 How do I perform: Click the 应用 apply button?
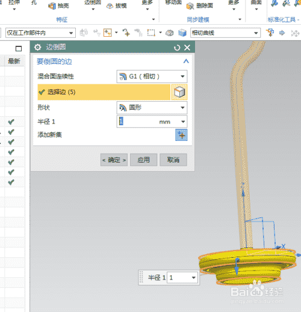(143, 160)
